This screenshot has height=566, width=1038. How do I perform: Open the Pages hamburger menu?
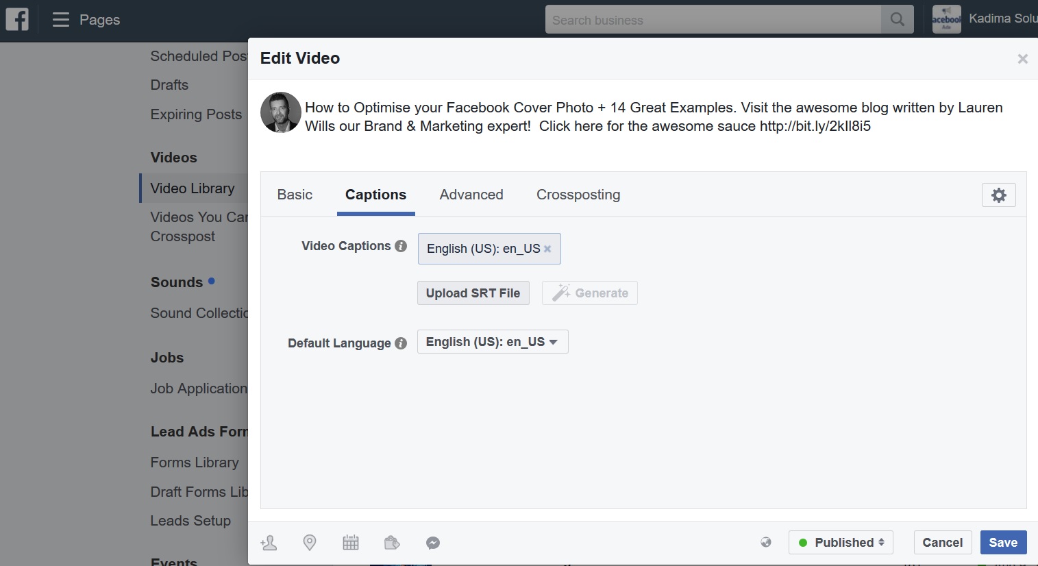pos(61,20)
